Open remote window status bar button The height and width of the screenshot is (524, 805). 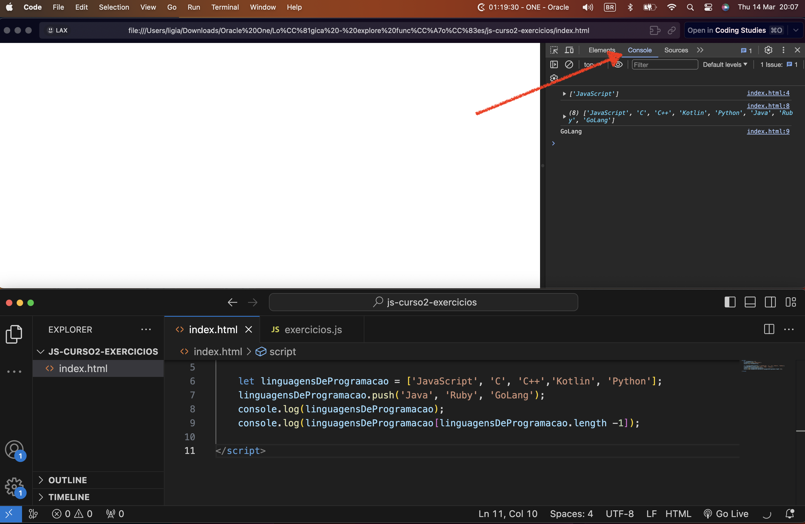pyautogui.click(x=11, y=514)
